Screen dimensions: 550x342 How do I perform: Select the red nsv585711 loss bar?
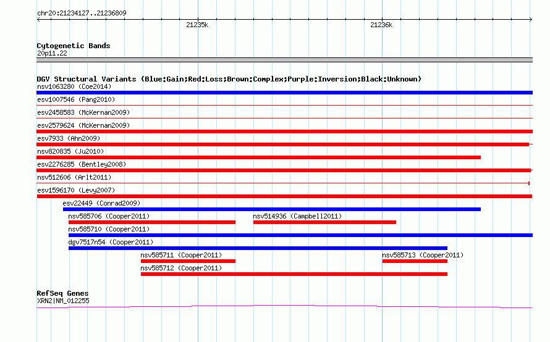(x=188, y=261)
